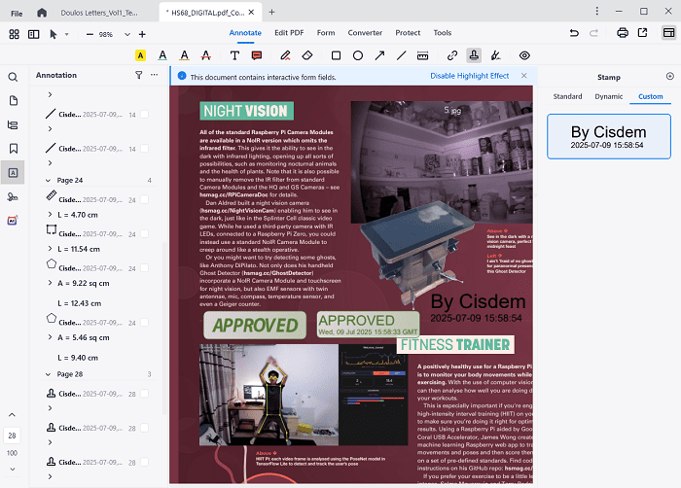Select the Rectangle shape tool

[336, 55]
